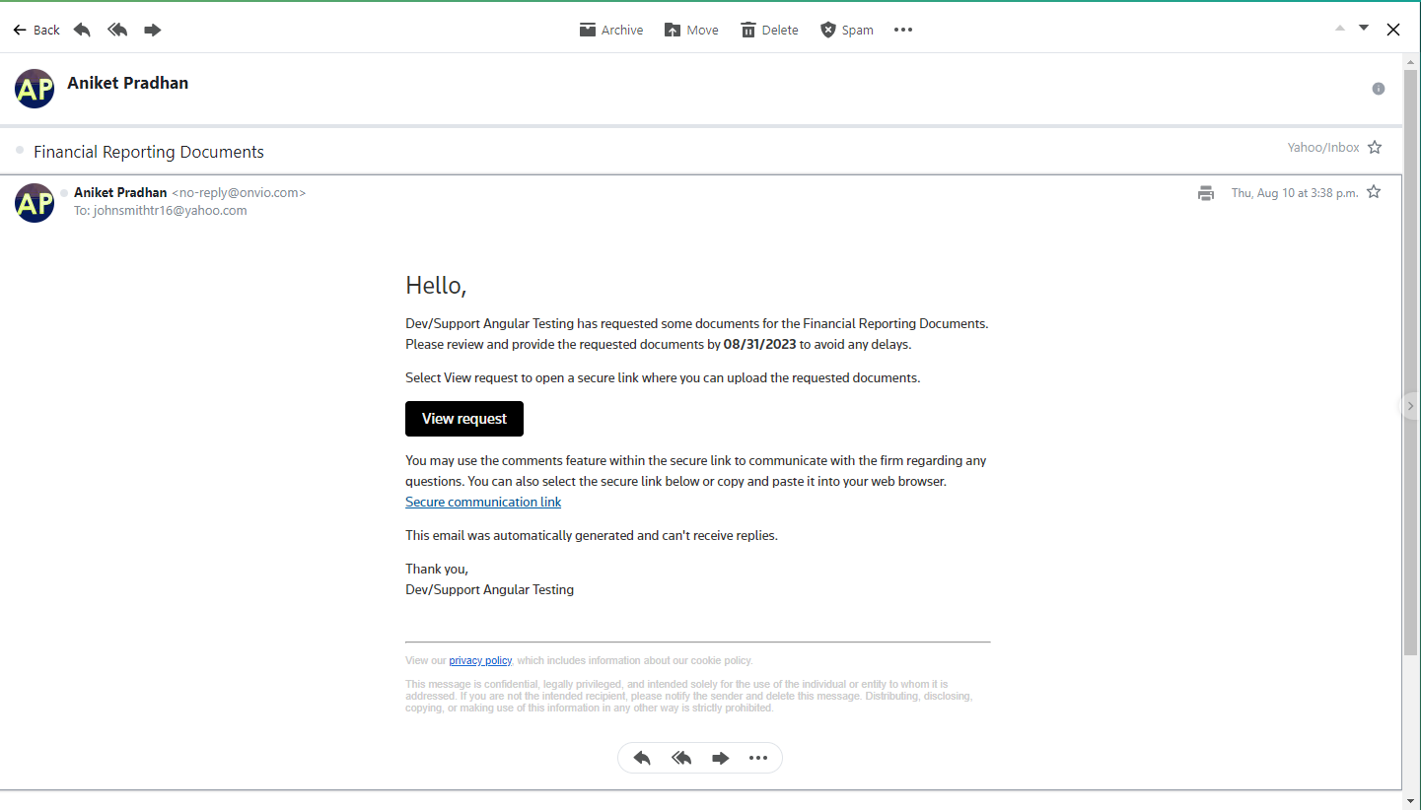Mark this email as Spam
Viewport: 1421px width, 810px height.
846,30
